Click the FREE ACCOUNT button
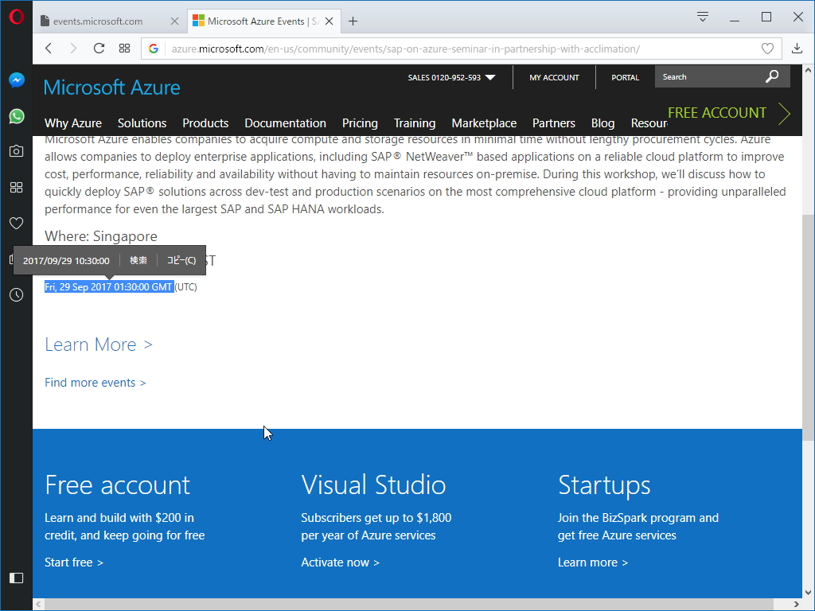 click(x=728, y=113)
